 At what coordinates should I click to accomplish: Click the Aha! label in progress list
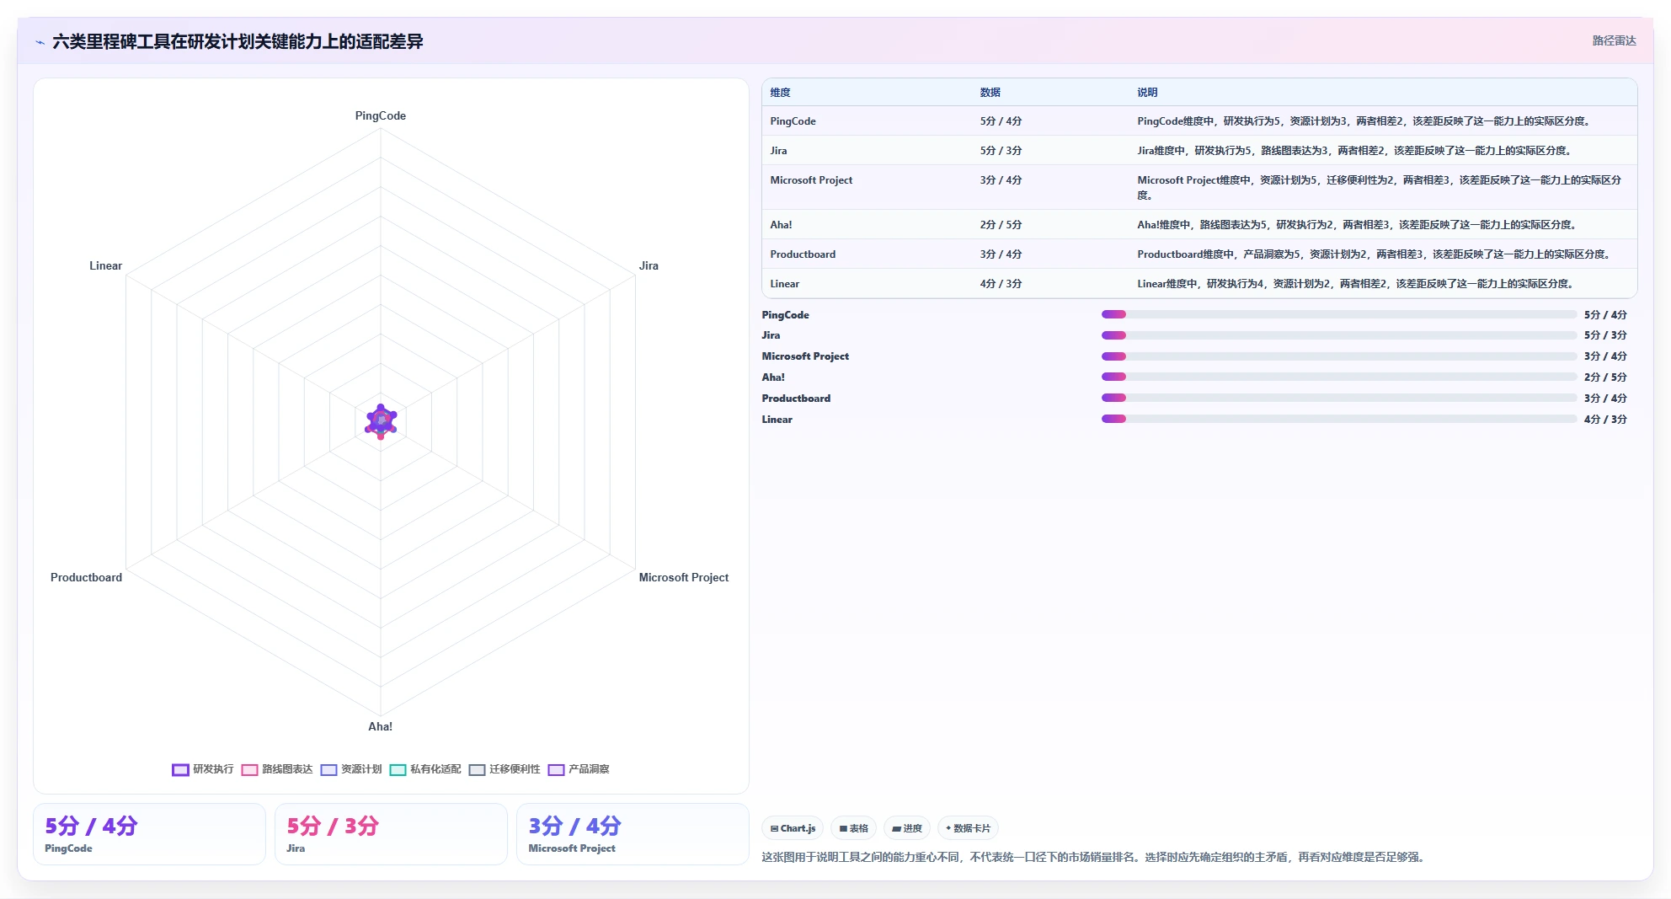[x=773, y=377]
